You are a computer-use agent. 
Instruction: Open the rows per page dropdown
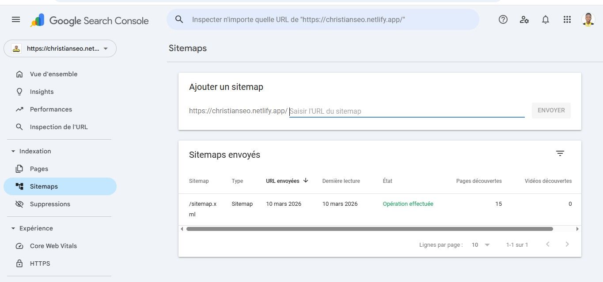click(481, 245)
